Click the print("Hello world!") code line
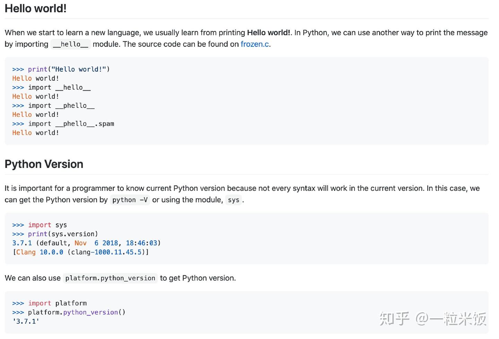The width and height of the screenshot is (499, 339). coord(61,69)
